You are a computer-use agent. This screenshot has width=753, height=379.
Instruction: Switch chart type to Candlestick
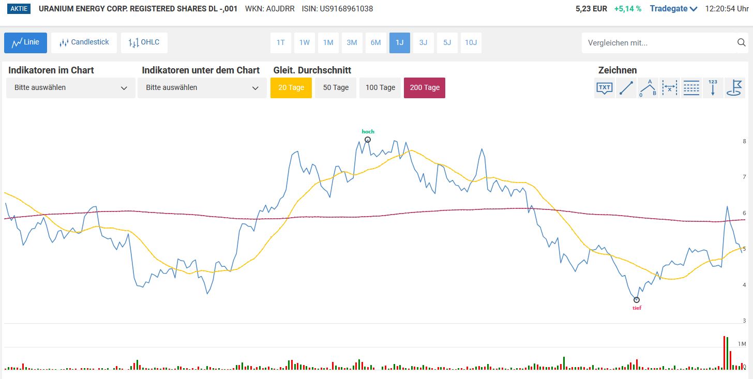tap(84, 43)
